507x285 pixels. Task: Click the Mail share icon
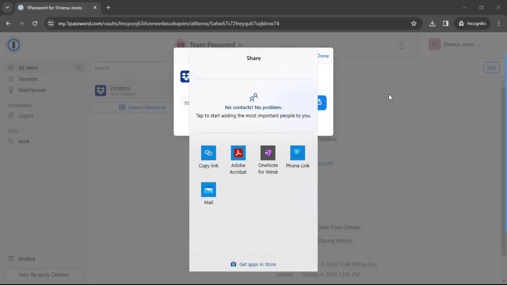click(209, 189)
